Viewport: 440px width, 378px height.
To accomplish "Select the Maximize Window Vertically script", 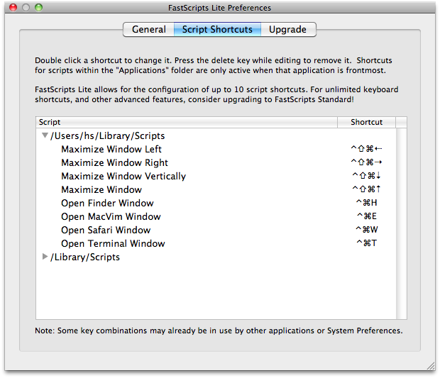I will click(123, 176).
